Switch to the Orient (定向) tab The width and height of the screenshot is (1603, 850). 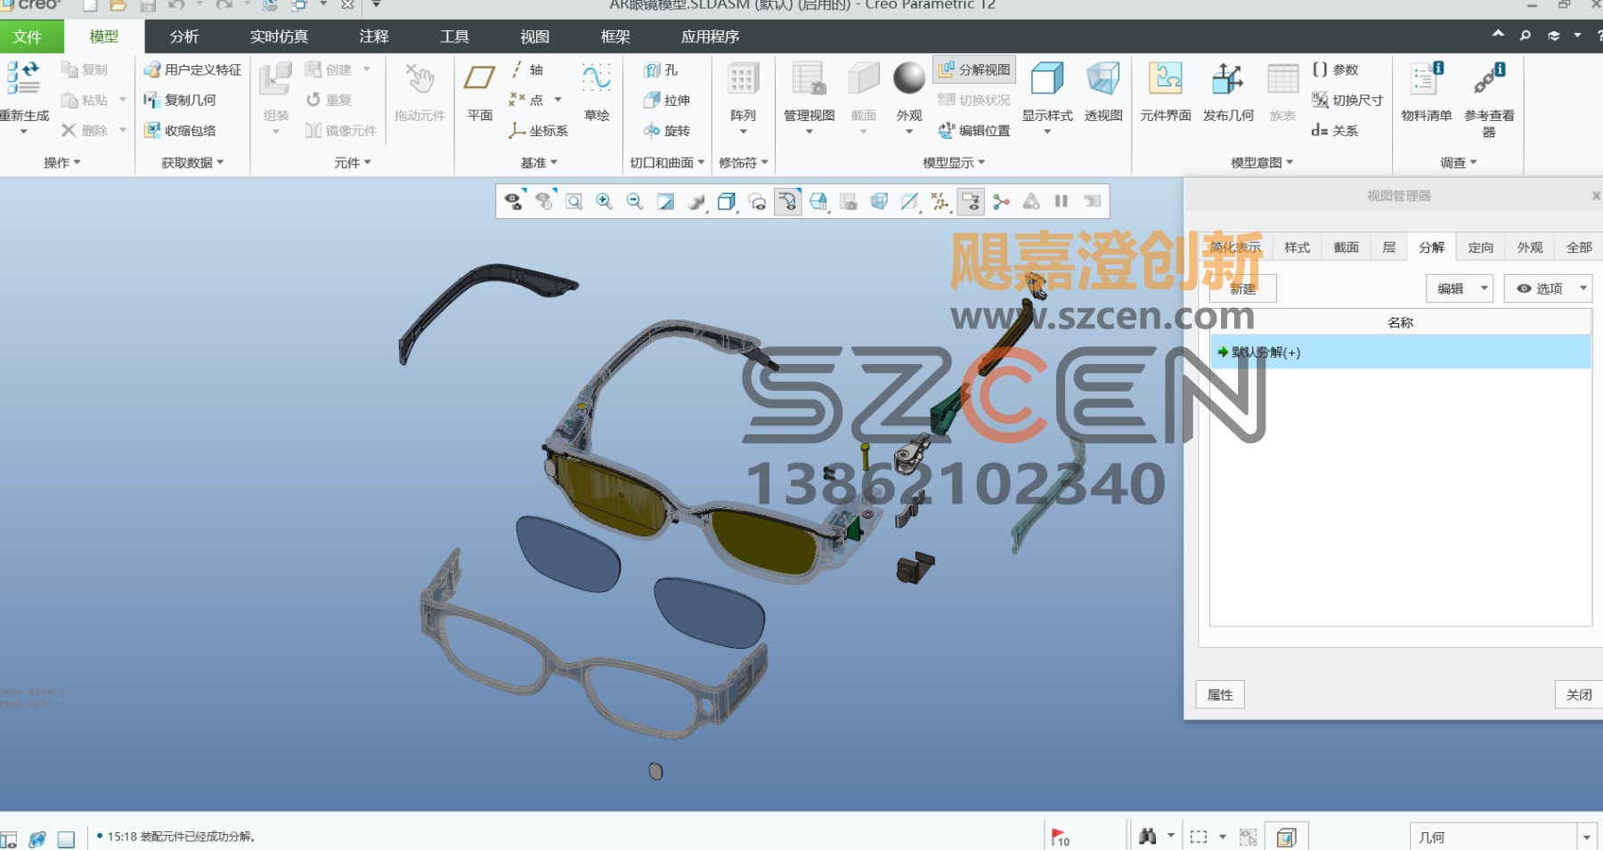[x=1480, y=247]
